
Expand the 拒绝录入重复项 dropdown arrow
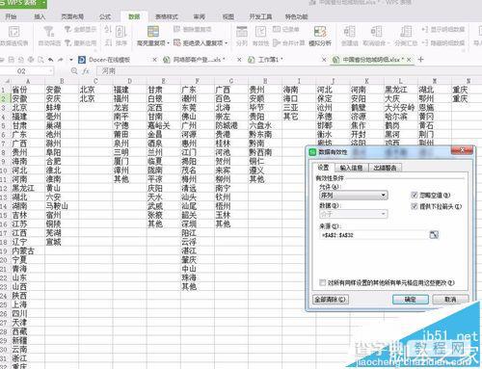227,43
